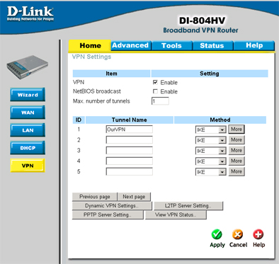Click the orange Cancel X icon
Image resolution: width=279 pixels, height=264 pixels.
(237, 234)
